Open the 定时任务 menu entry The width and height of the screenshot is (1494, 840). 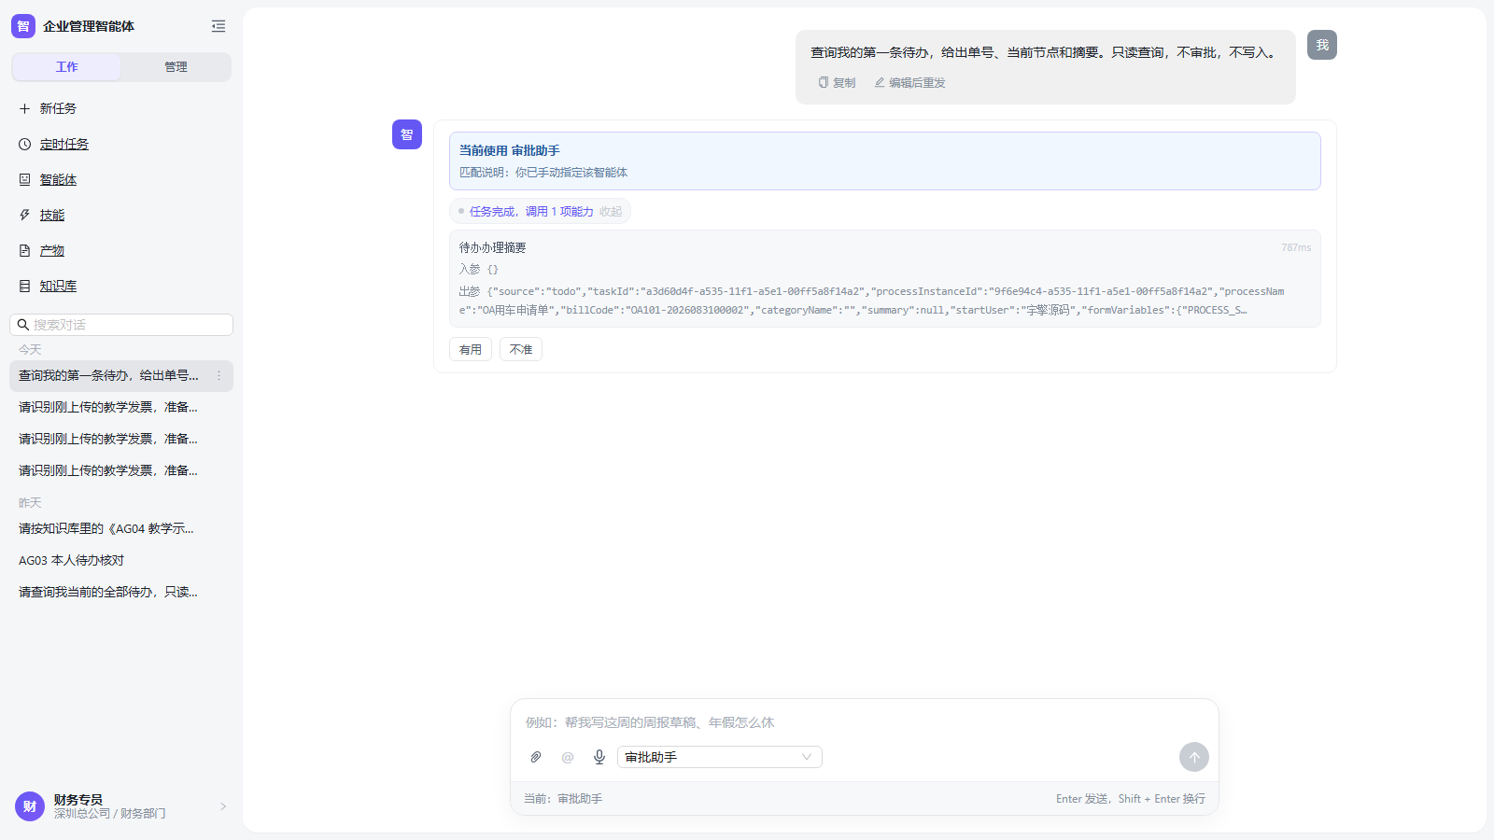click(64, 144)
